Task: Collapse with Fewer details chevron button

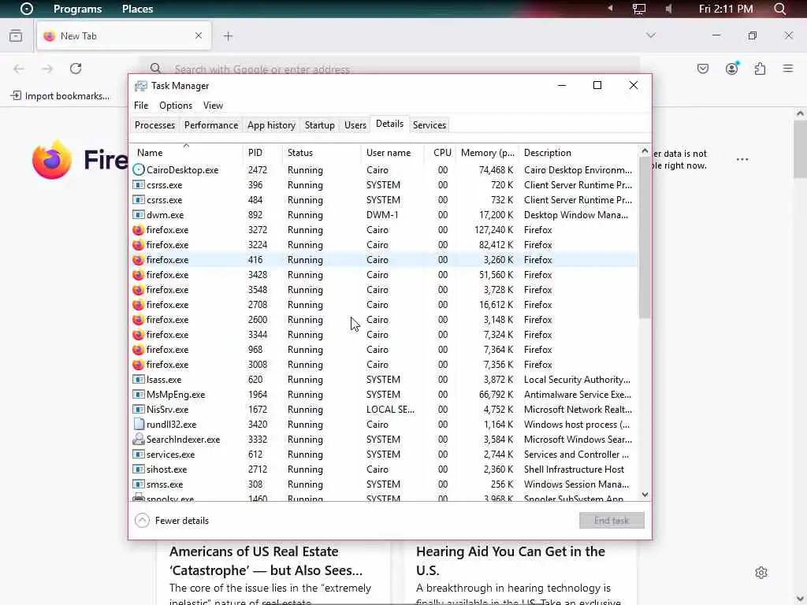Action: 142,521
